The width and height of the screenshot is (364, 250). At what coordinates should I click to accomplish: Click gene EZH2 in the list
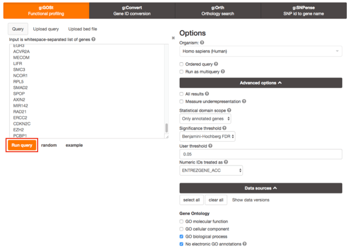tap(18, 130)
